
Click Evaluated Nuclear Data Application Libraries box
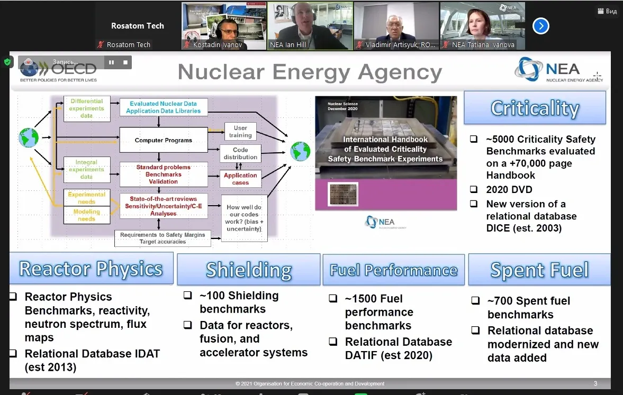164,107
